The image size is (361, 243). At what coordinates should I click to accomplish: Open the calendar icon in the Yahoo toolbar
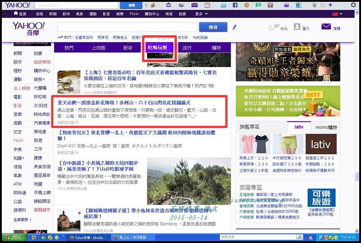point(207,5)
